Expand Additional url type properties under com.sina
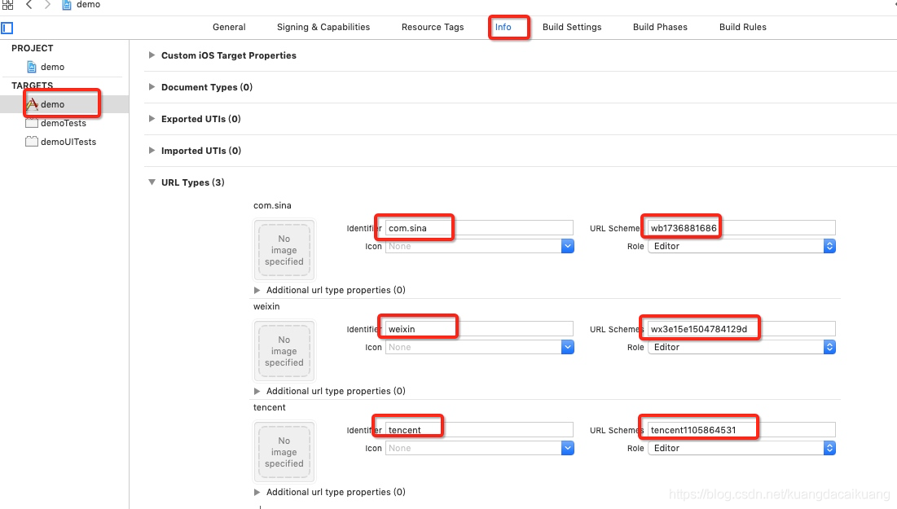This screenshot has height=509, width=897. click(x=257, y=290)
